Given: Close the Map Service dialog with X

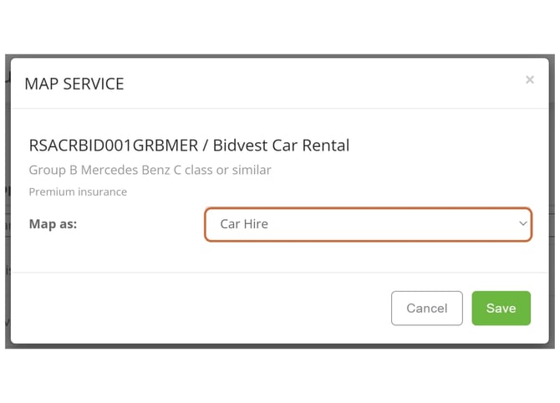Looking at the screenshot, I should 529,80.
